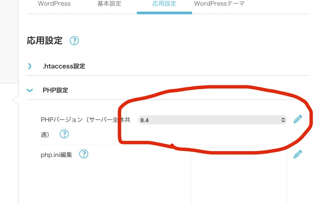The height and width of the screenshot is (204, 329).
Task: Click the php.ini編集 label
Action: coord(57,155)
